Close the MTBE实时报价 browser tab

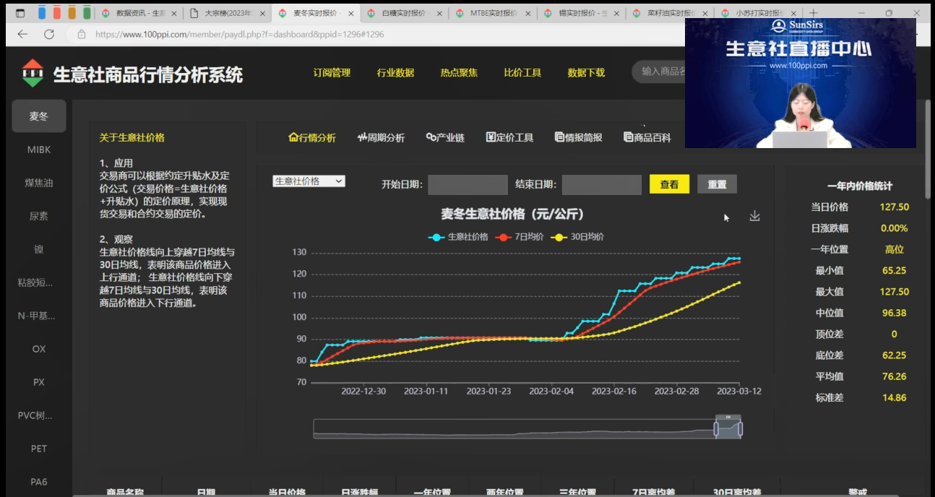[528, 14]
